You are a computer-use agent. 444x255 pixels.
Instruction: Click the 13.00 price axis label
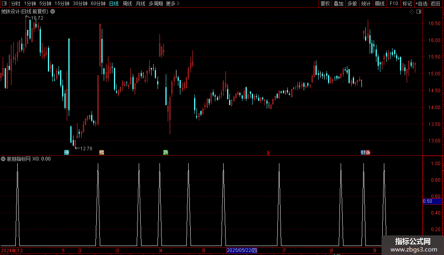point(434,141)
